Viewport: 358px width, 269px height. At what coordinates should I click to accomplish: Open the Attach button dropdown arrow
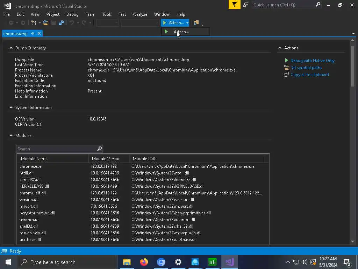[187, 23]
